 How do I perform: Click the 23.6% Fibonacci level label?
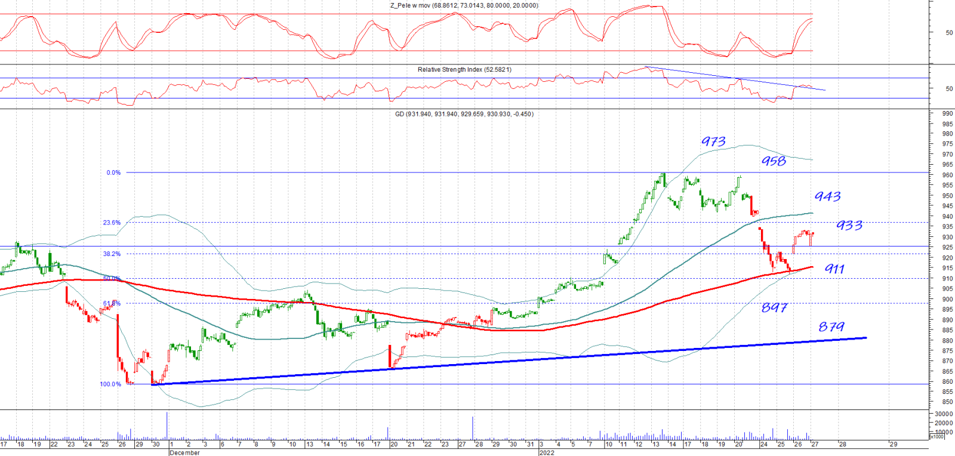(x=112, y=223)
